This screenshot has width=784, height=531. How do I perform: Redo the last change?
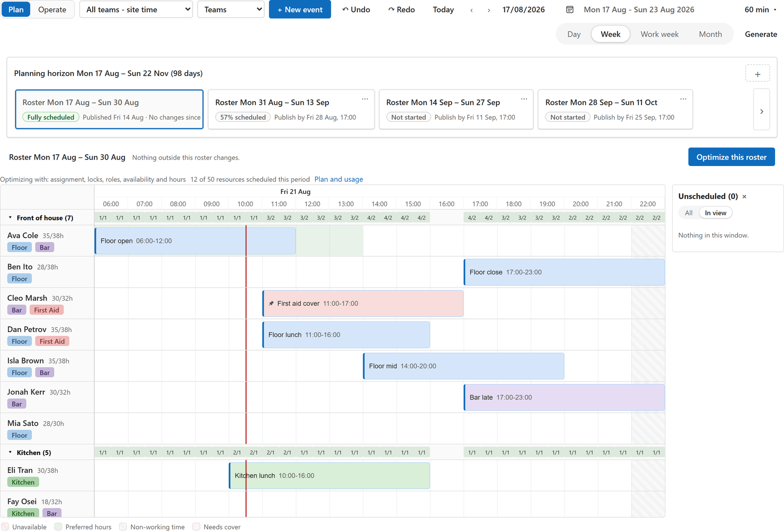401,9
